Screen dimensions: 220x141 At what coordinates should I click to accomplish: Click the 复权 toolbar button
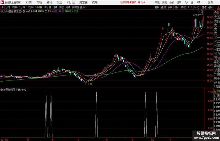(x=157, y=7)
